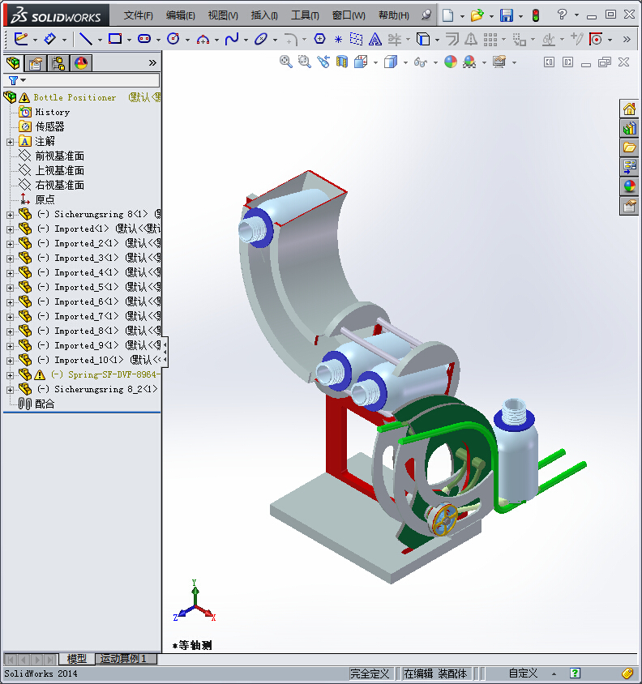Open the 插入(I) menu

[264, 15]
